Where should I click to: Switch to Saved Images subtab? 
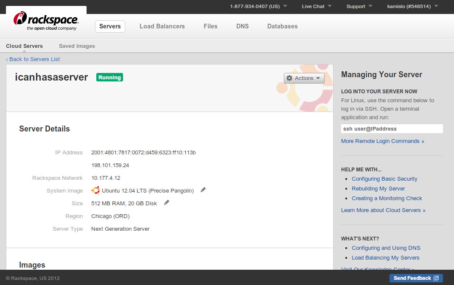click(77, 46)
